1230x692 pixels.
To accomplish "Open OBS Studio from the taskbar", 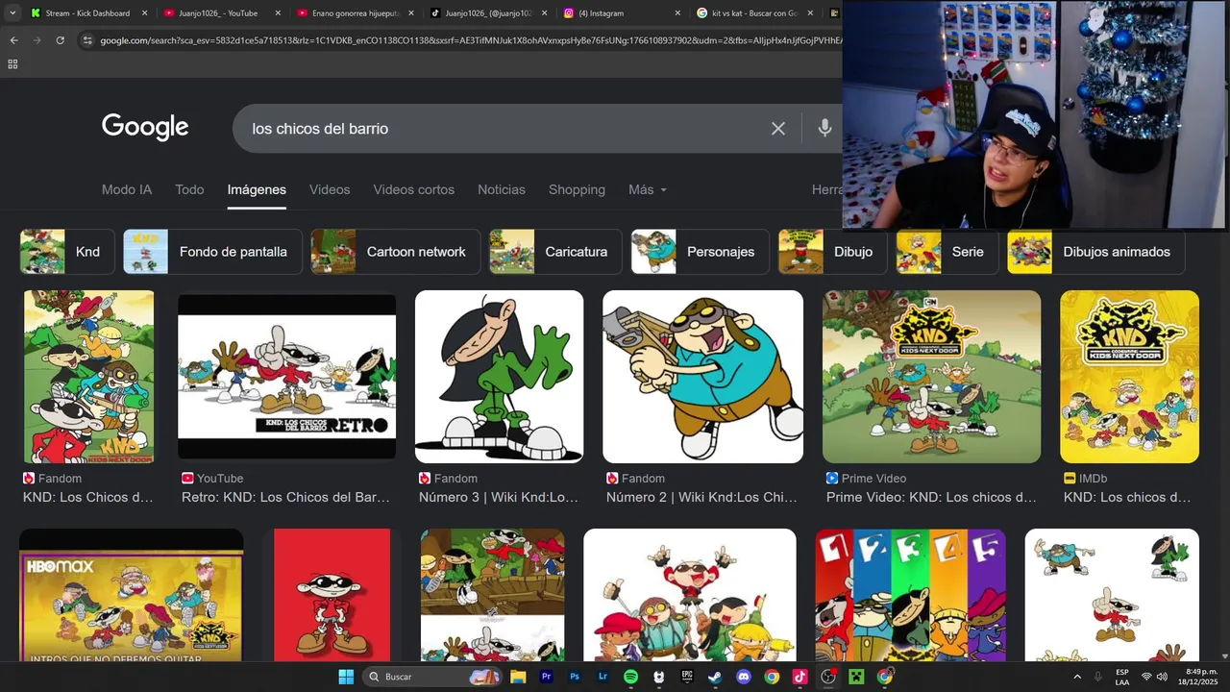I will (x=827, y=677).
